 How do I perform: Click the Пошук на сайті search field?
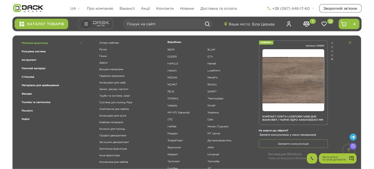click(x=163, y=24)
